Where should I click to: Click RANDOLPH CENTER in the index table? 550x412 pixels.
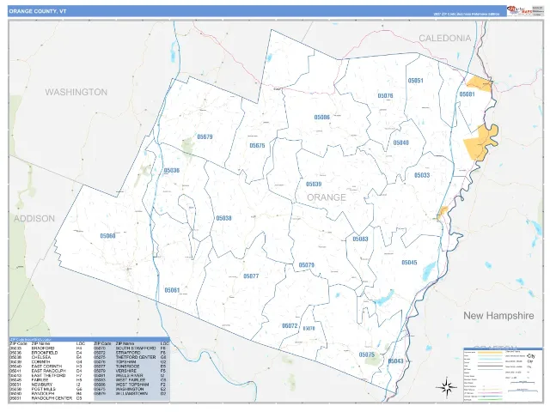(52, 398)
